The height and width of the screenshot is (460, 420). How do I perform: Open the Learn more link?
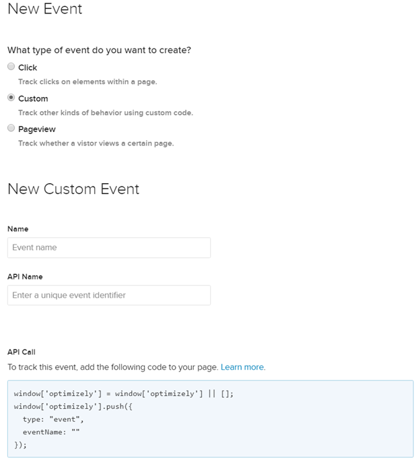pyautogui.click(x=242, y=367)
